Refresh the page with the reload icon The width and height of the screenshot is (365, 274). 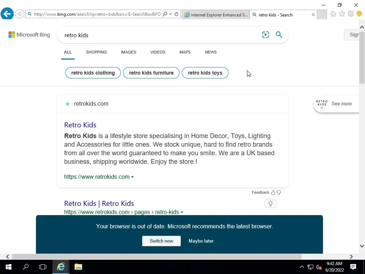tap(176, 14)
